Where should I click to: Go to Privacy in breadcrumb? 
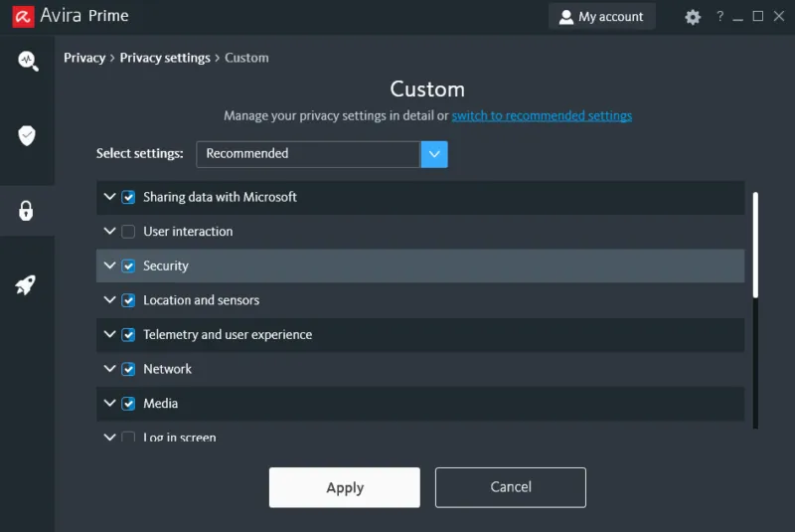click(x=84, y=58)
